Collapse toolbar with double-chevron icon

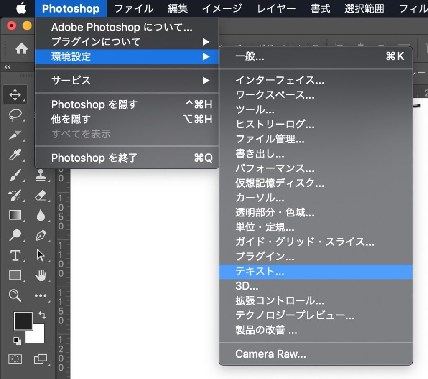[x=8, y=67]
